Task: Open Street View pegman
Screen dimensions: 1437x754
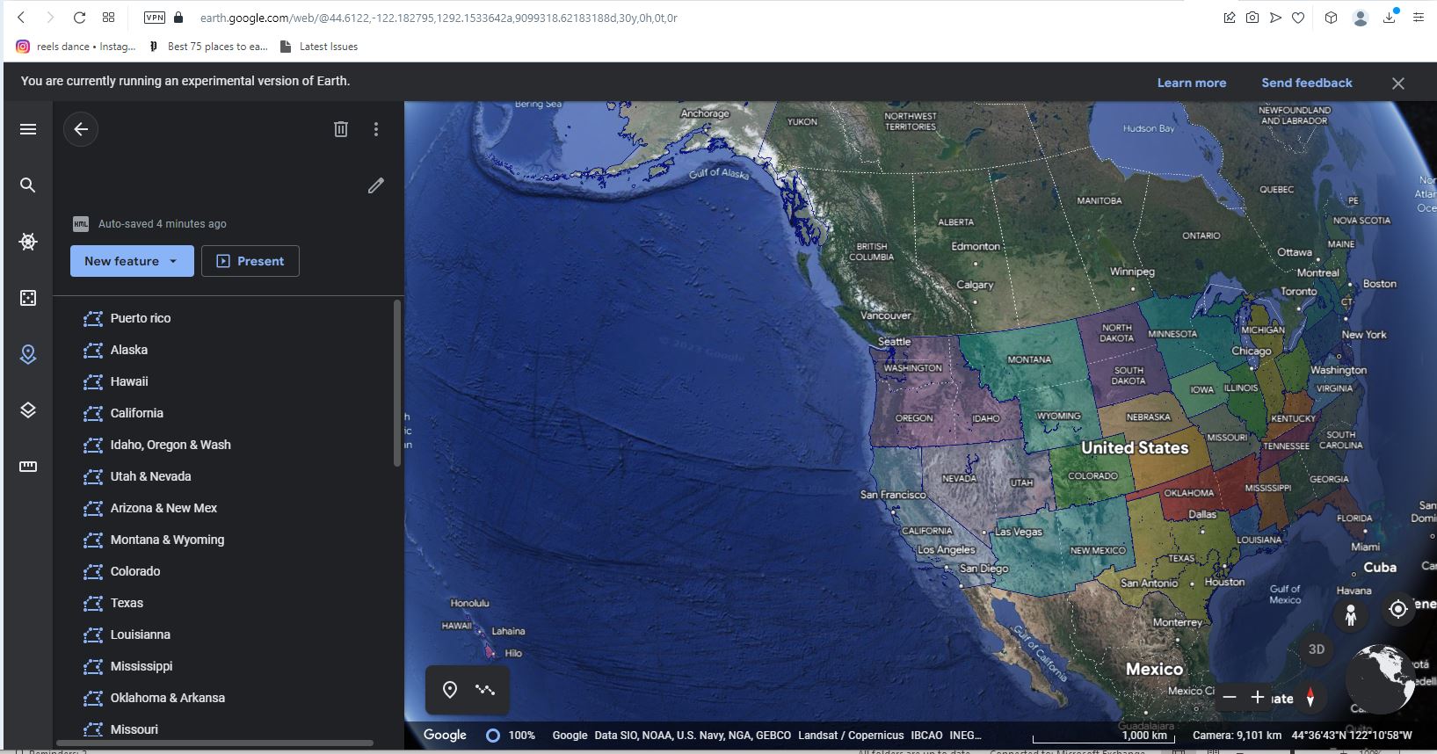Action: pos(1351,613)
